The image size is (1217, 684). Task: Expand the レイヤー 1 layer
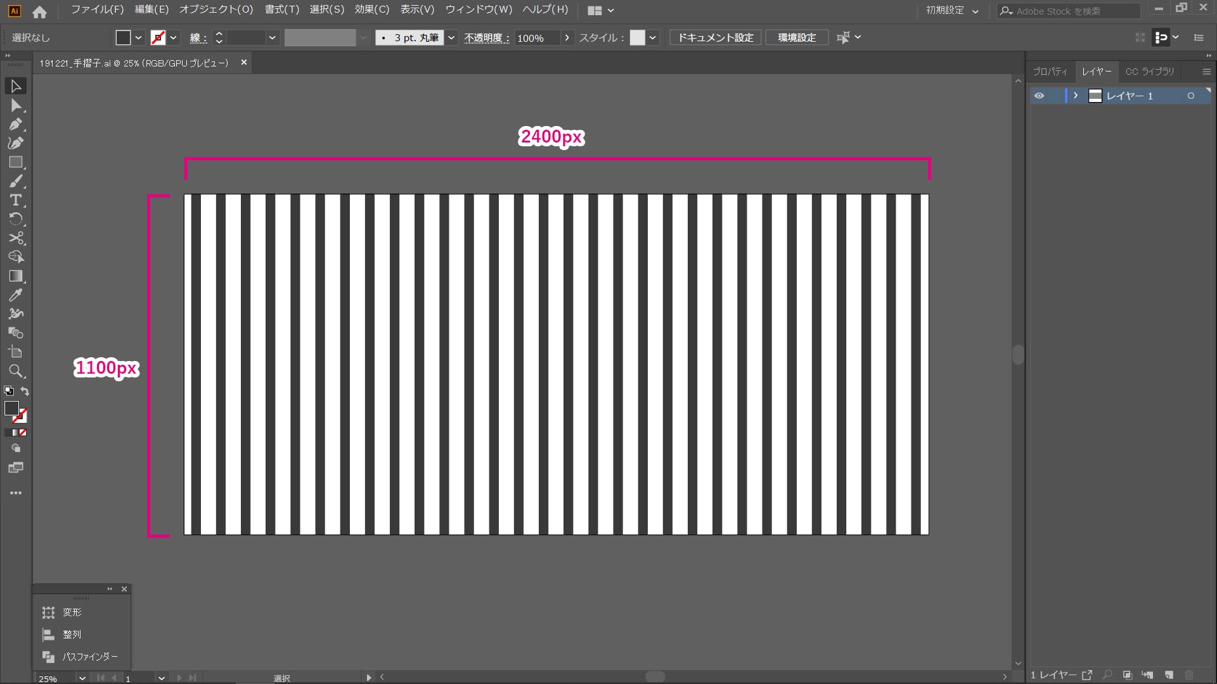coord(1076,96)
